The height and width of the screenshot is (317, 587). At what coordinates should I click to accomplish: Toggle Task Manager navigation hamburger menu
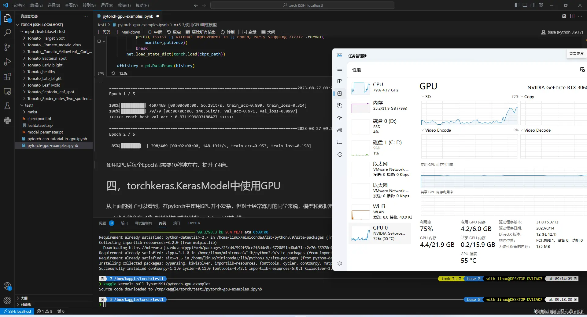point(340,69)
